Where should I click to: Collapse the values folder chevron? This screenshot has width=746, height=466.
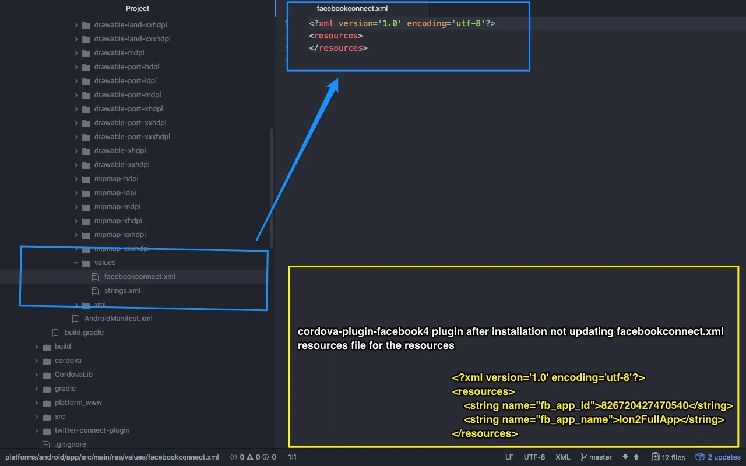click(76, 263)
